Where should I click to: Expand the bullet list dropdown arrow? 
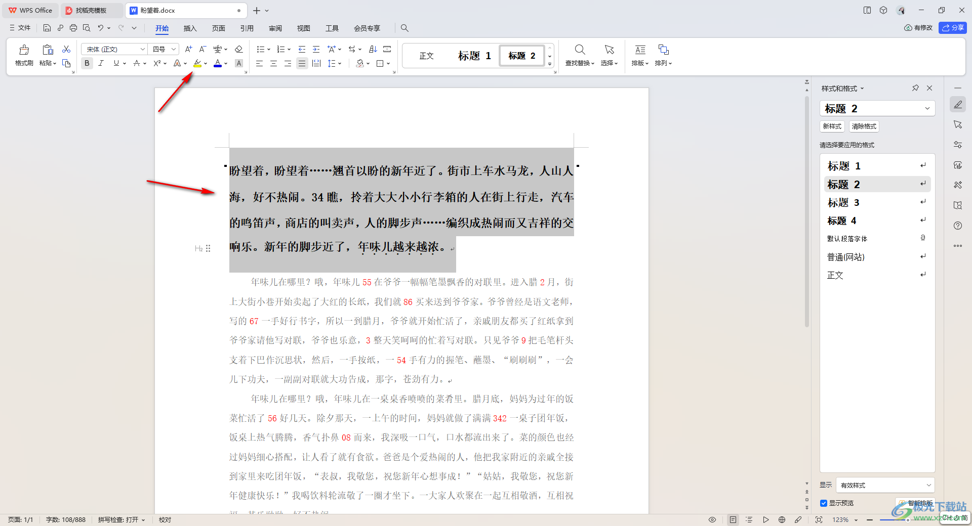coord(269,50)
